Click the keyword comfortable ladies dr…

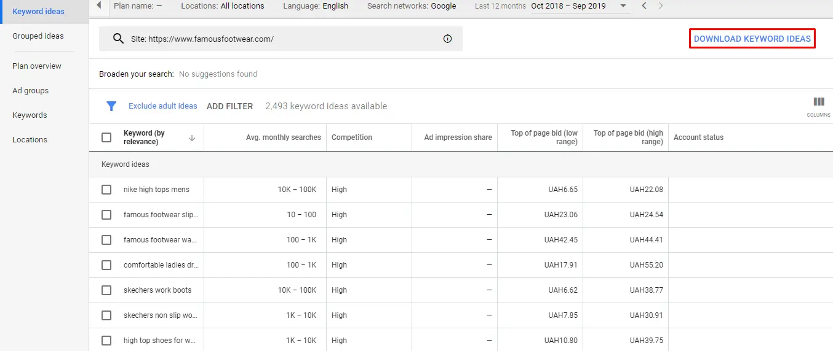click(161, 265)
